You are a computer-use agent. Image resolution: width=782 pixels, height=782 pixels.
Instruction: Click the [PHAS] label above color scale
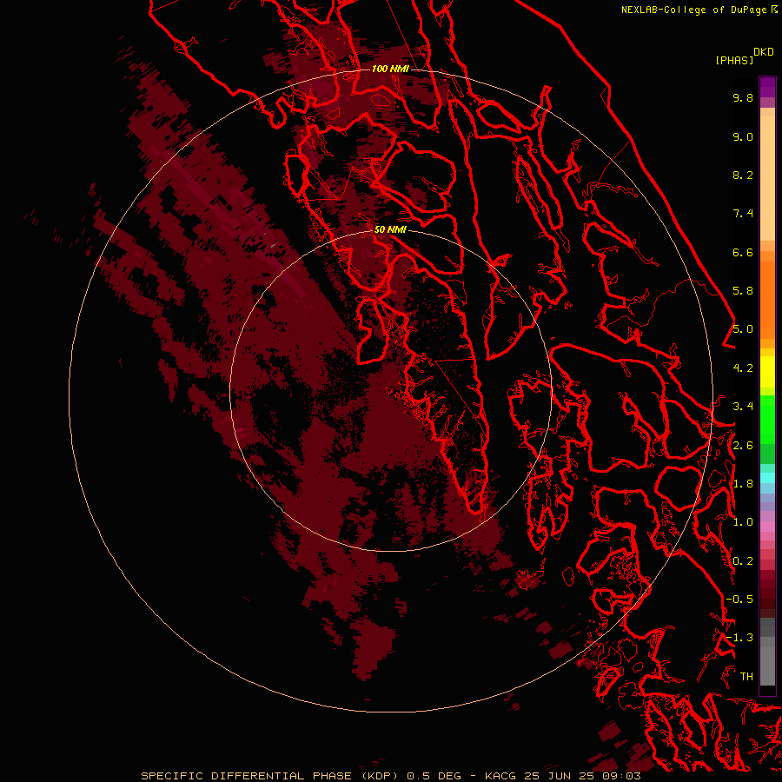click(734, 61)
